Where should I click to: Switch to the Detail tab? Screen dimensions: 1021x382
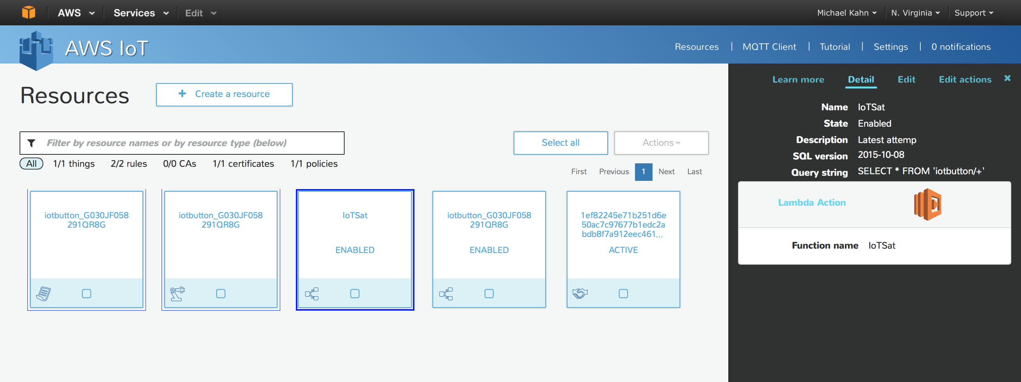[861, 80]
